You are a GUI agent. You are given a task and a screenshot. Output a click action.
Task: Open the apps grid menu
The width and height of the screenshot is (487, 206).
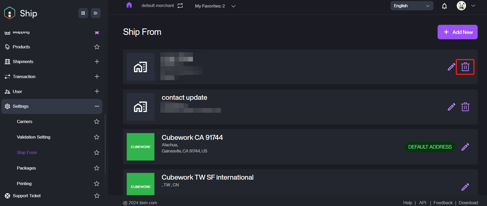83,13
